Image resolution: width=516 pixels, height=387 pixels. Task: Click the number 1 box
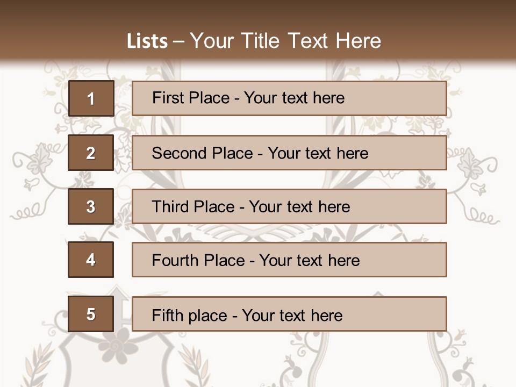tap(91, 98)
